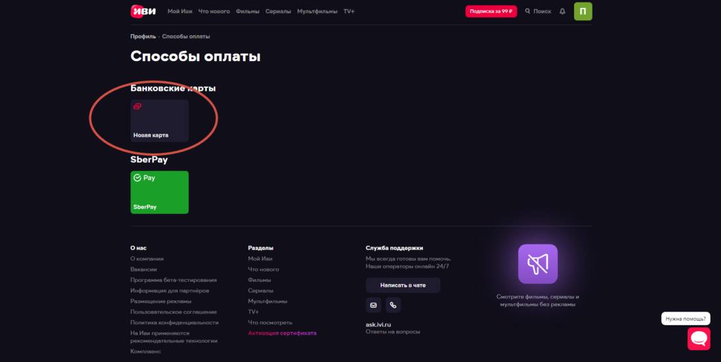The width and height of the screenshot is (721, 362).
Task: Open the red help chat bubble
Action: (x=699, y=338)
